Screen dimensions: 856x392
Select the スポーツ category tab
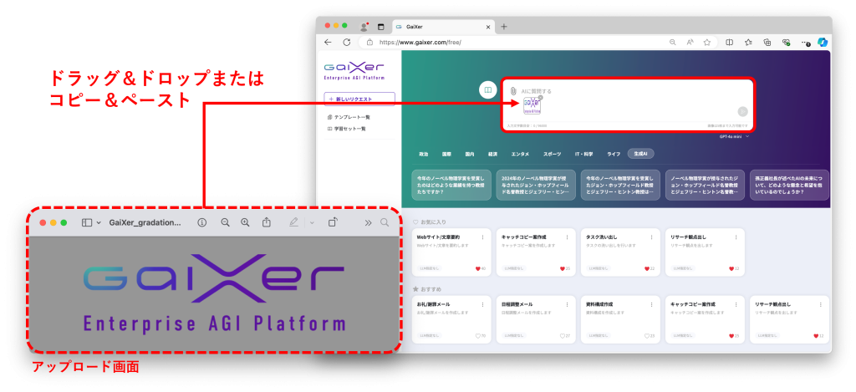(x=553, y=154)
